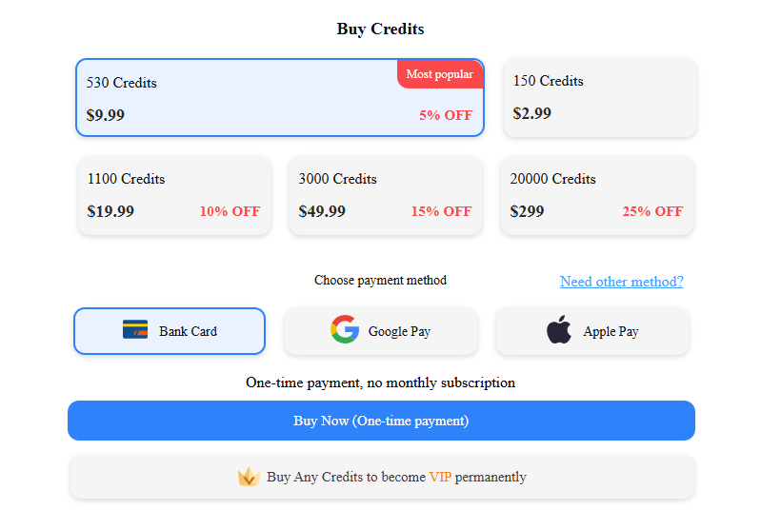Image resolution: width=781 pixels, height=510 pixels.
Task: Click Buy Any Credits VIP banner
Action: tap(382, 477)
